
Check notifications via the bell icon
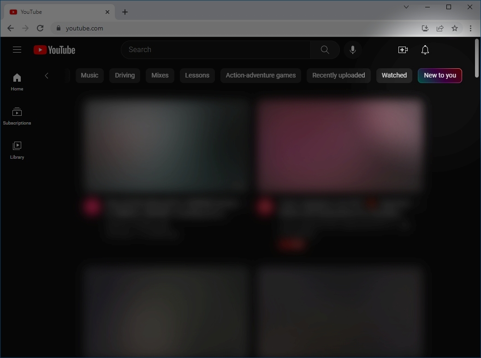(x=425, y=49)
